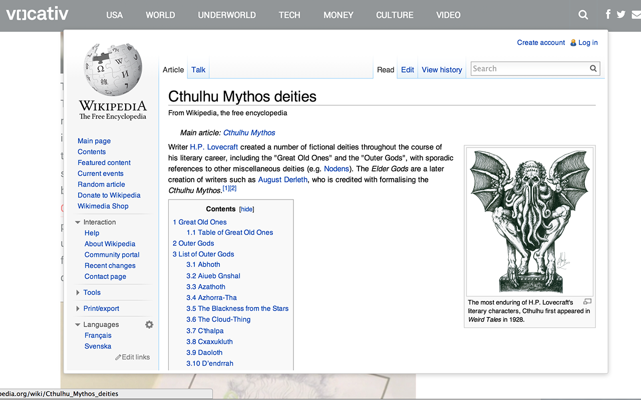Click the Vocativ logo in header
The width and height of the screenshot is (641, 400).
tap(37, 14)
